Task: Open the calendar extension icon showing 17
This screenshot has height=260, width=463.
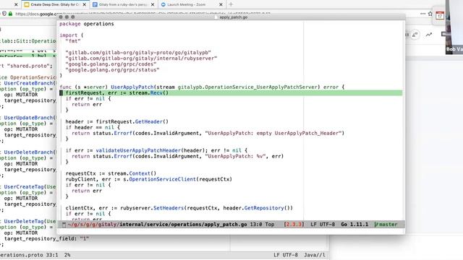Action: (440, 15)
